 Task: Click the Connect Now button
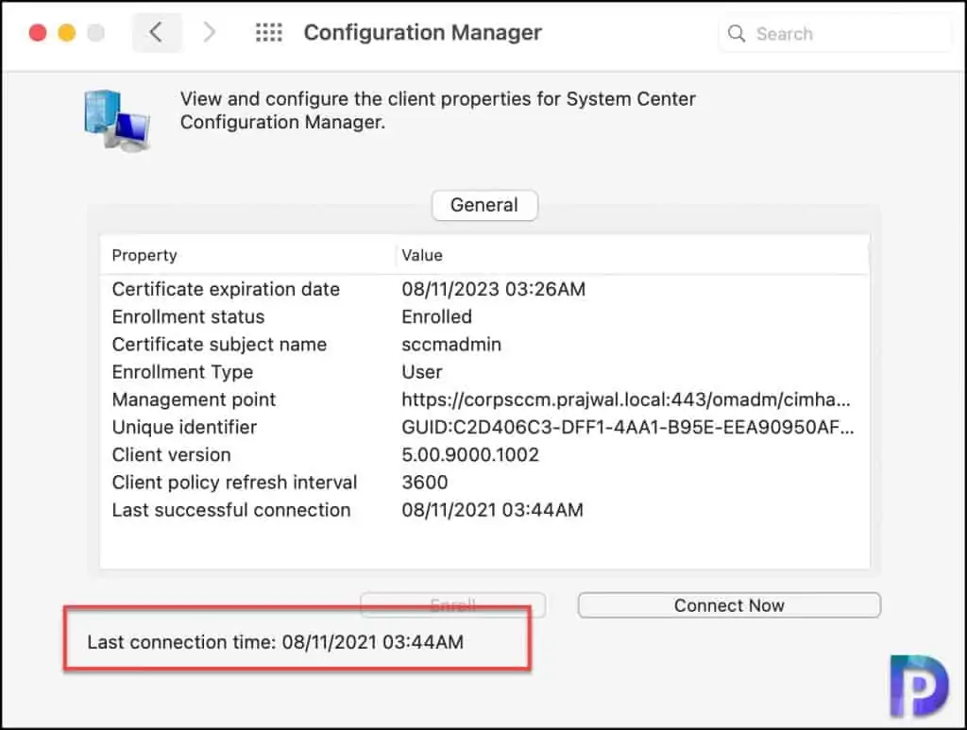[x=729, y=605]
